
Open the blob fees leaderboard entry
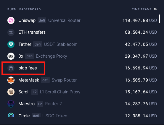click(x=82, y=68)
